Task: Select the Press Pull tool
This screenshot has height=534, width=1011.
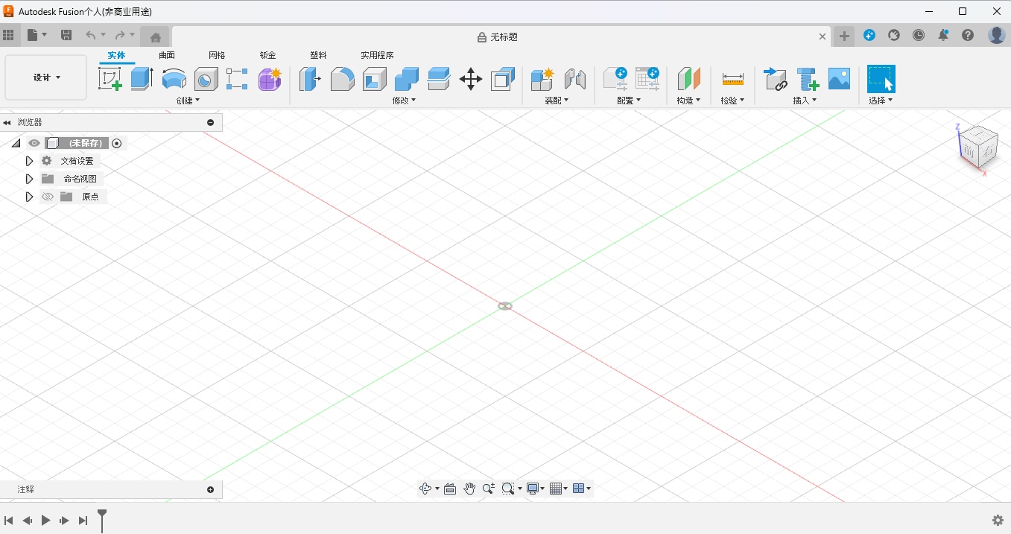Action: point(309,79)
